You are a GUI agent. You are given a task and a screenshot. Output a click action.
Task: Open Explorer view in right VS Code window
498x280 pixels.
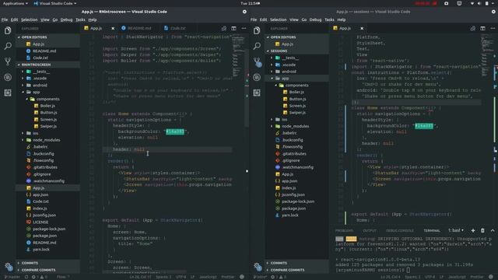pyautogui.click(x=257, y=30)
